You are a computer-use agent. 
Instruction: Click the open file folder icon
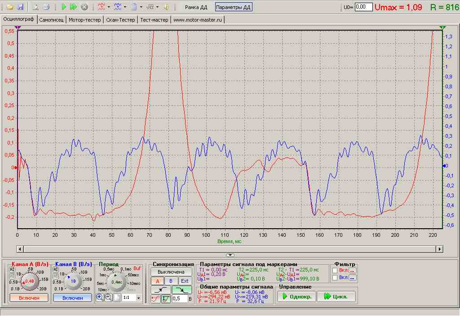pyautogui.click(x=9, y=7)
